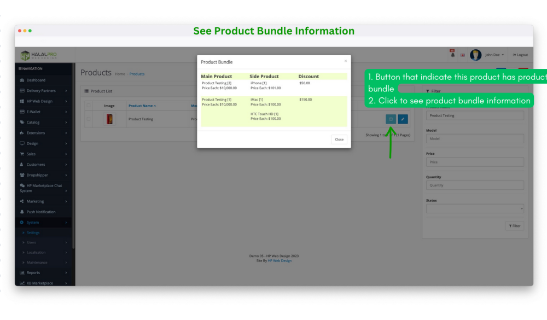Open the notifications bell icon

(452, 55)
